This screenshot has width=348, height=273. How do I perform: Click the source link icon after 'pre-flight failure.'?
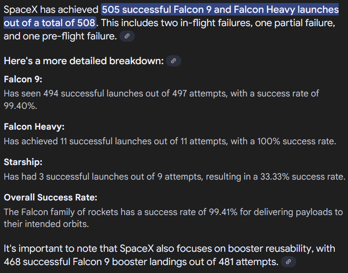click(127, 36)
